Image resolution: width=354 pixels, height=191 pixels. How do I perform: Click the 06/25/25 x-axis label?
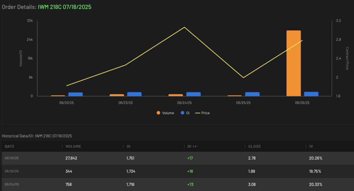coord(243,103)
